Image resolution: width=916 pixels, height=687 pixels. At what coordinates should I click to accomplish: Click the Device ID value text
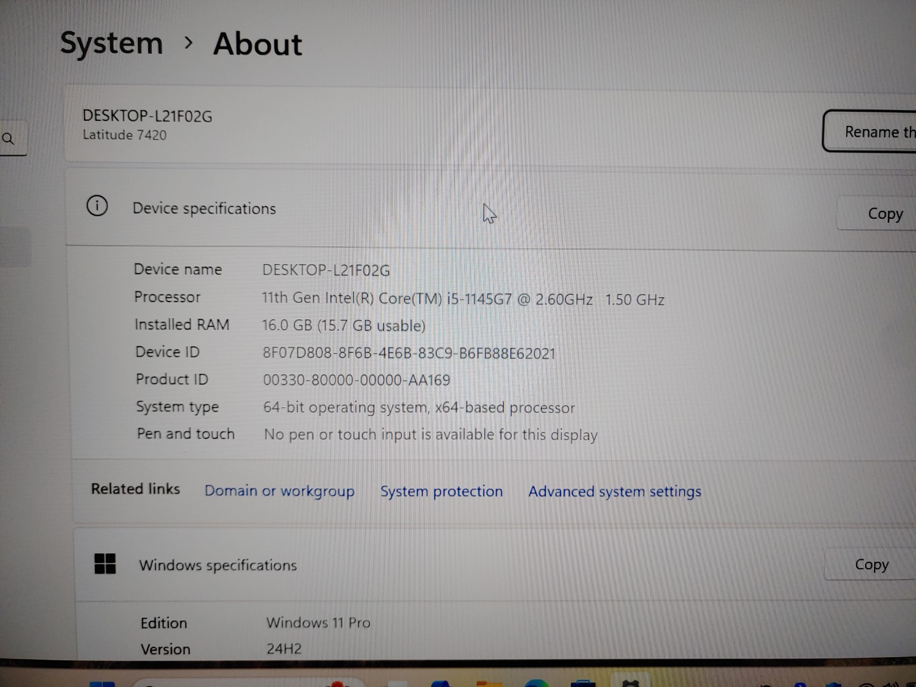(409, 353)
